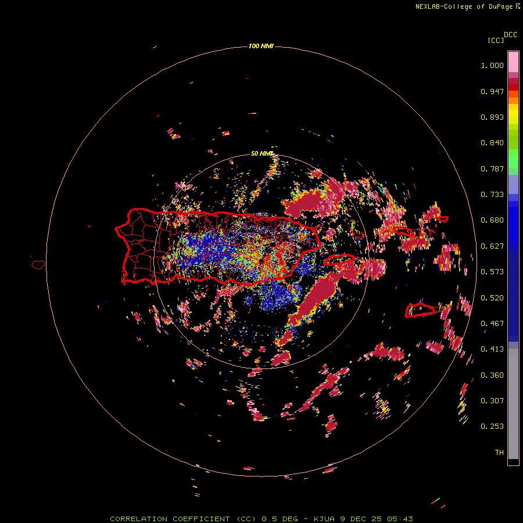Pick the gray segment of the color bar
The height and width of the screenshot is (523, 523).
click(x=513, y=404)
